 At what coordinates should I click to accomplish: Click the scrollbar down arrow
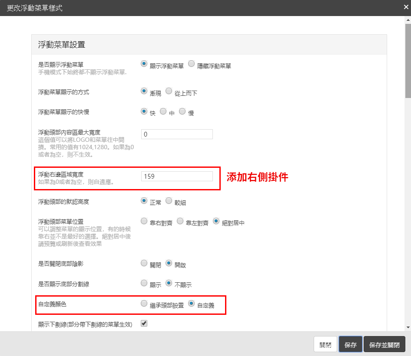pos(408,327)
